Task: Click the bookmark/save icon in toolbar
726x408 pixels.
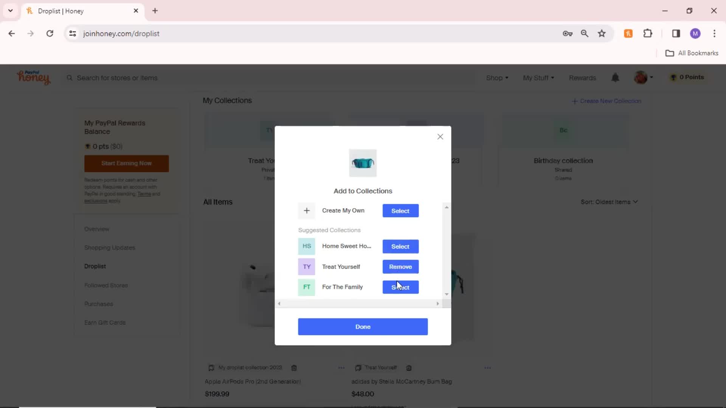Action: tap(602, 33)
